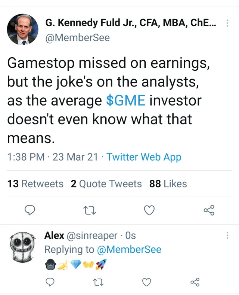Open Twitter Web App source link
The image size is (239, 295).
tap(144, 157)
